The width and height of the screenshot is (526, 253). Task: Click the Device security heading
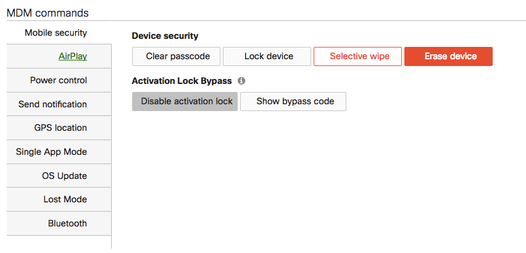click(165, 36)
